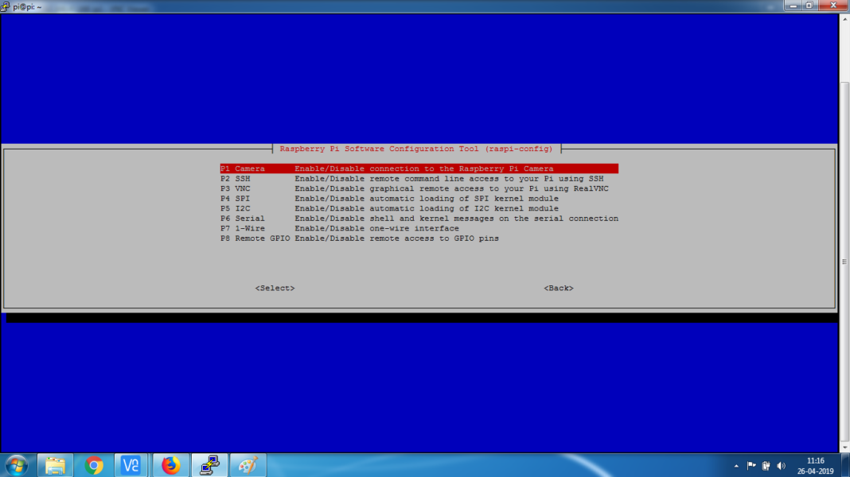The height and width of the screenshot is (477, 850).
Task: Click the PuTTY icon in the taskbar
Action: pyautogui.click(x=209, y=465)
